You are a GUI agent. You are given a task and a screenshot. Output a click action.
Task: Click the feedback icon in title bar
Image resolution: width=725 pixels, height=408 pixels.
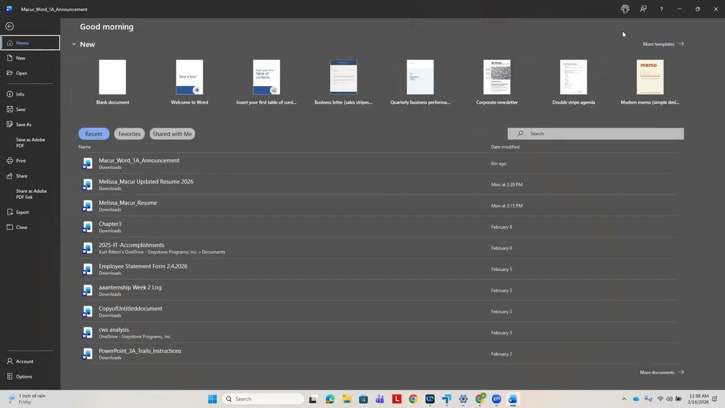tap(643, 9)
